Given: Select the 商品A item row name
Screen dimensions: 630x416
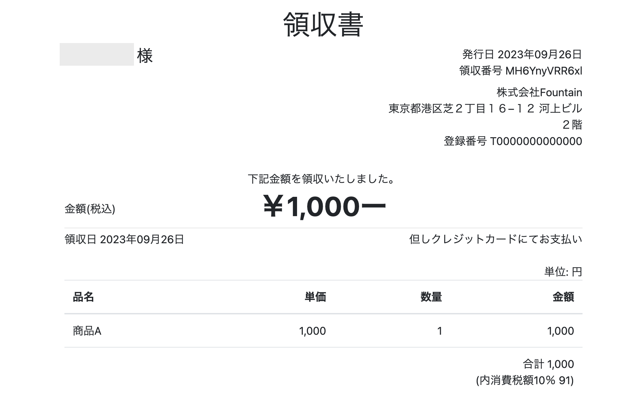Looking at the screenshot, I should click(x=87, y=331).
